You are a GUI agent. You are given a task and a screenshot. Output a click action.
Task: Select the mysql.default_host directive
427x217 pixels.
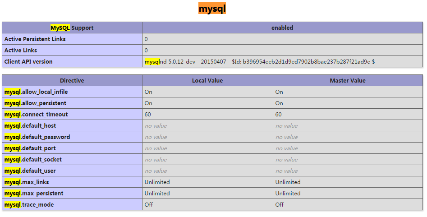(30, 125)
